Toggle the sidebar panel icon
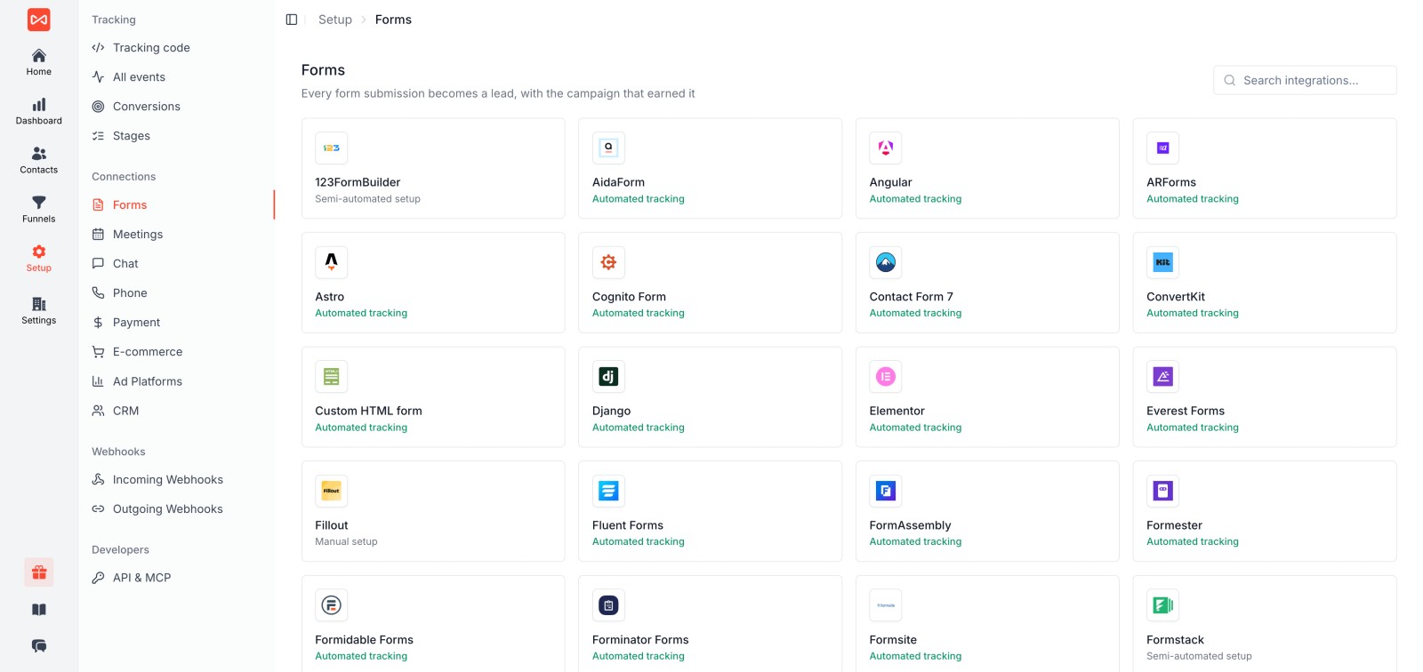Image resolution: width=1423 pixels, height=672 pixels. [291, 20]
